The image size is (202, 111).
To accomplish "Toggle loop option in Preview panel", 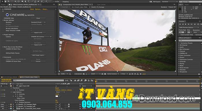I will (x=198, y=24).
